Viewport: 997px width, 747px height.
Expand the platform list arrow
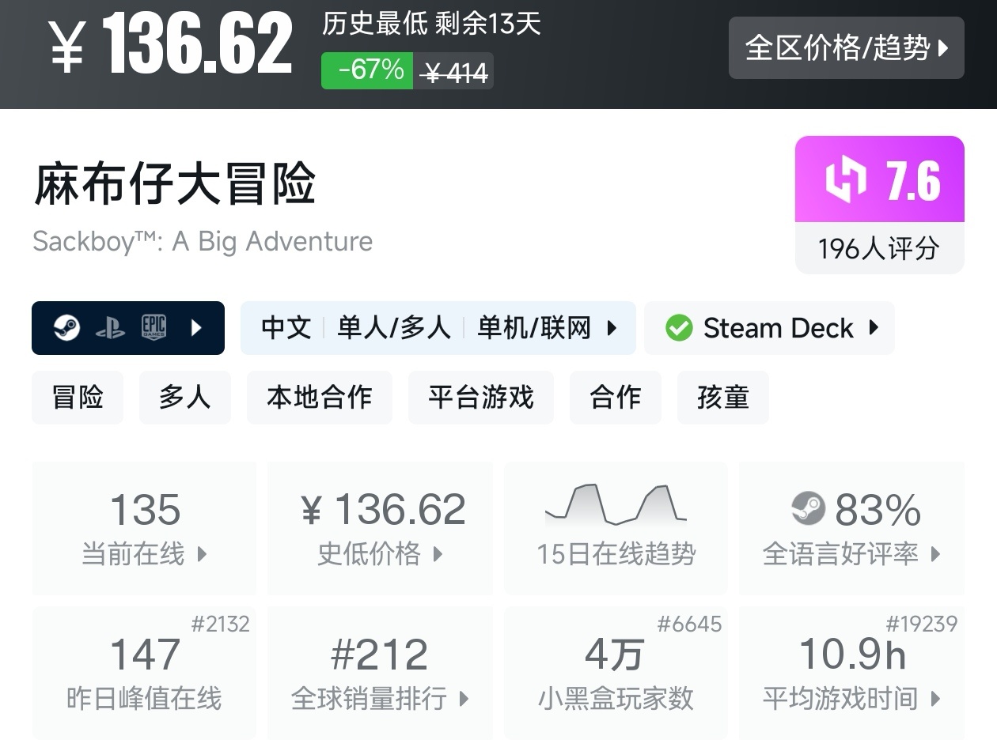(x=197, y=327)
